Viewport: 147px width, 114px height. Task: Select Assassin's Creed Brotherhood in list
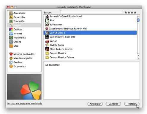(x=90, y=16)
